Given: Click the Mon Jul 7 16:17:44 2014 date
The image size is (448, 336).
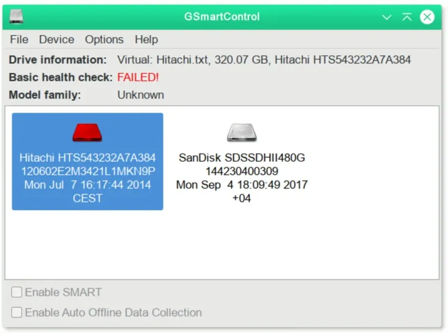Looking at the screenshot, I should click(x=87, y=185).
